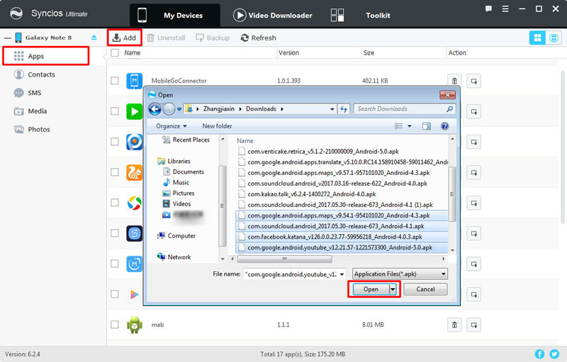Tick the select-all apps checkbox

click(x=115, y=52)
